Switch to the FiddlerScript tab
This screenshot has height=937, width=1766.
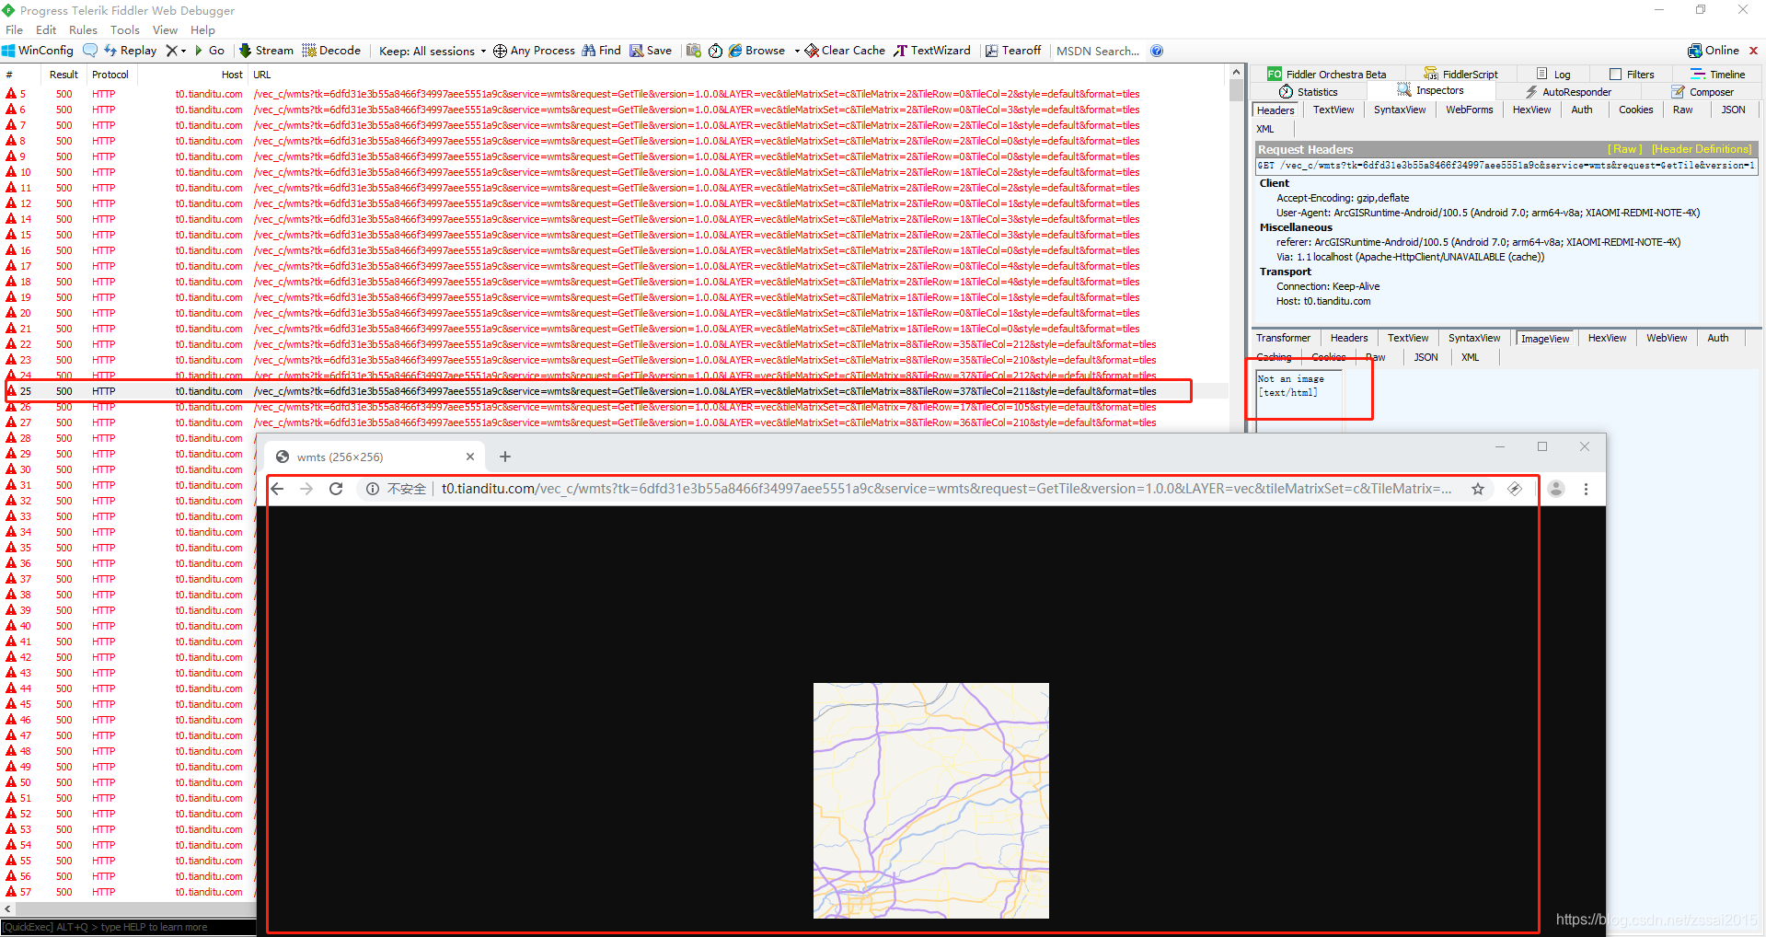click(1460, 75)
